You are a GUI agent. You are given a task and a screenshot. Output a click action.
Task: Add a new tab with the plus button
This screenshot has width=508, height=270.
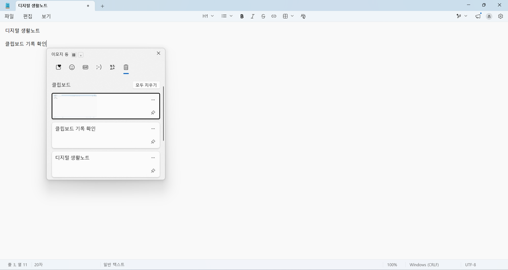102,6
